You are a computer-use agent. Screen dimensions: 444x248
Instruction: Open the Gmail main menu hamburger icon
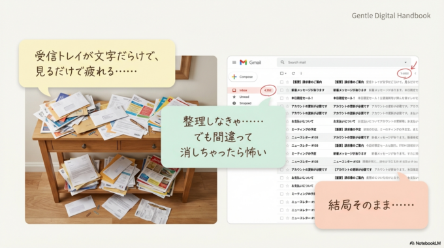pos(234,62)
